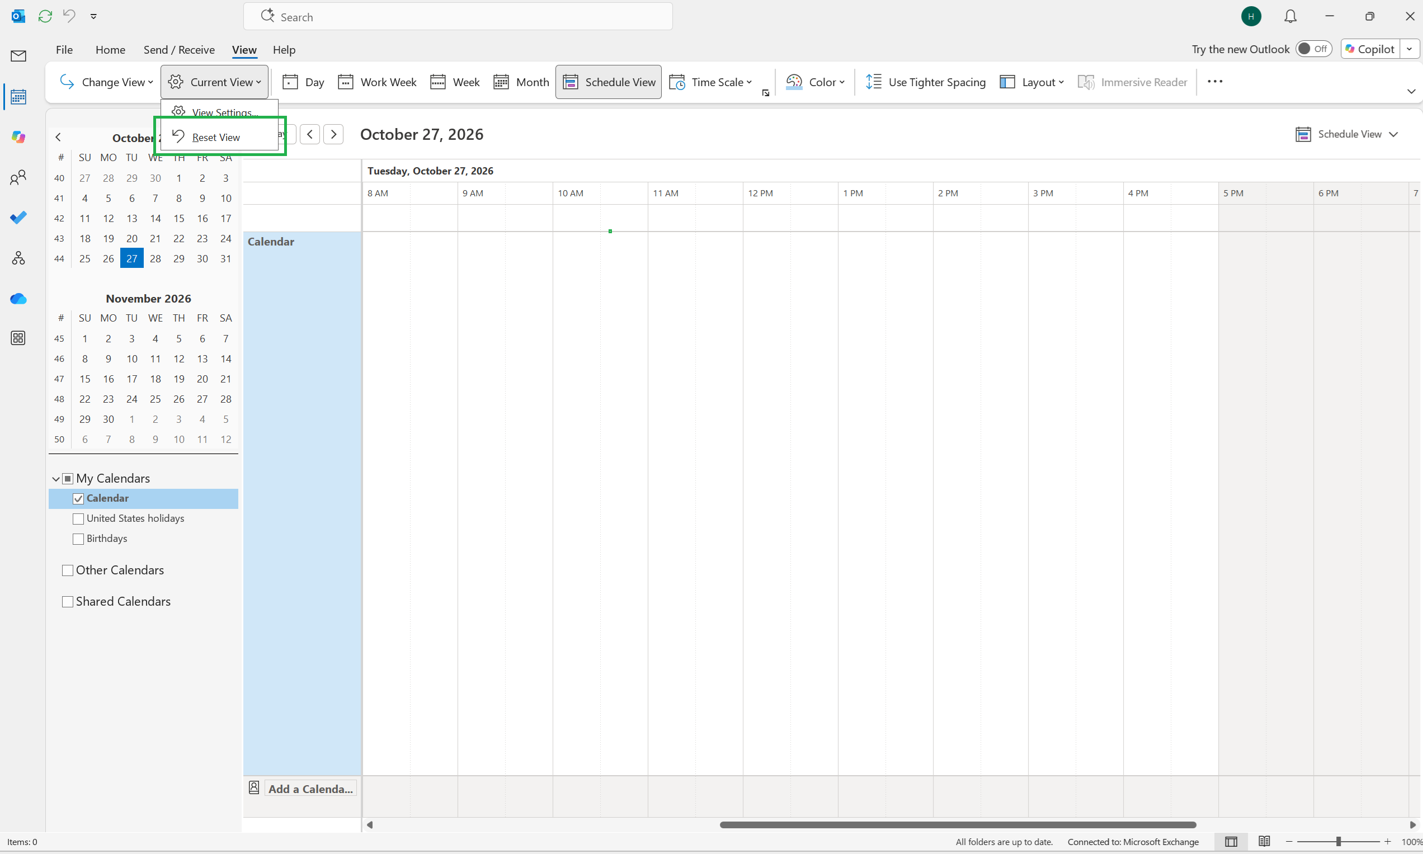
Task: Click the Add a Calendar button
Action: click(x=311, y=789)
